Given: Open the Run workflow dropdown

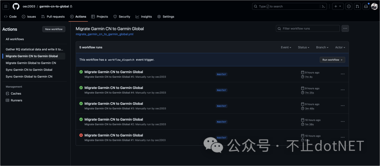Looking at the screenshot, I should [332, 60].
